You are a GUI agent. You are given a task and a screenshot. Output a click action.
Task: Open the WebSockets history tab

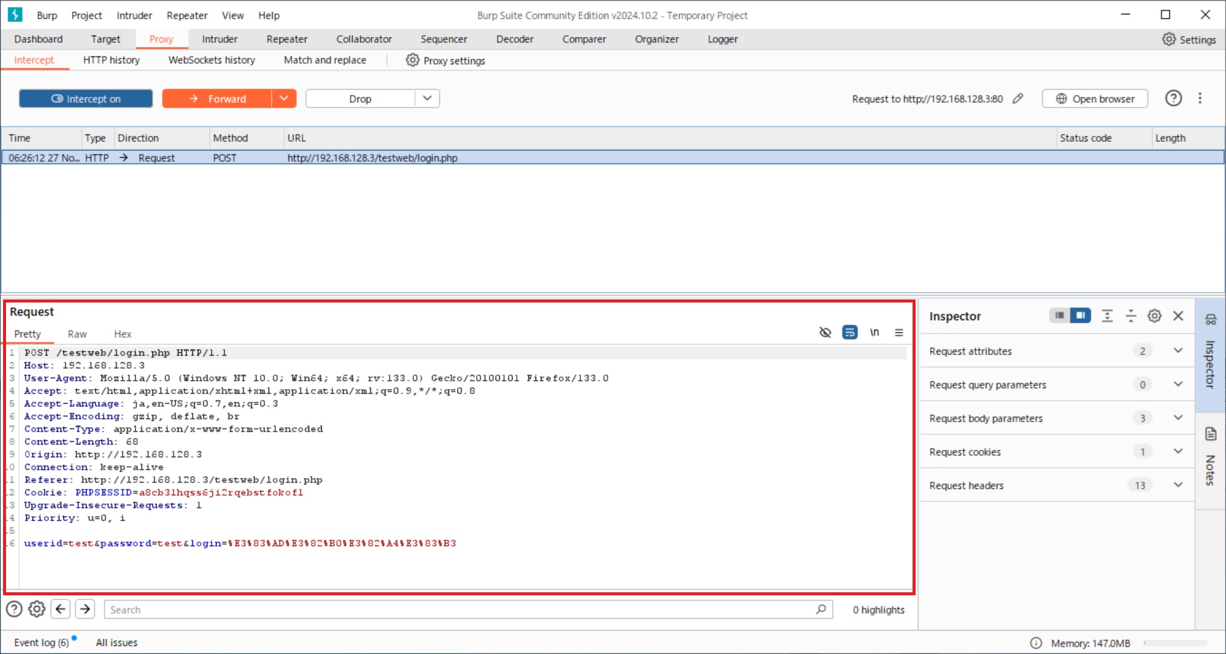(212, 60)
